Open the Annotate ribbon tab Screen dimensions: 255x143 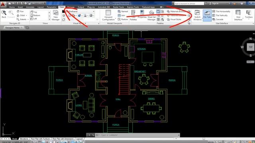coord(30,7)
